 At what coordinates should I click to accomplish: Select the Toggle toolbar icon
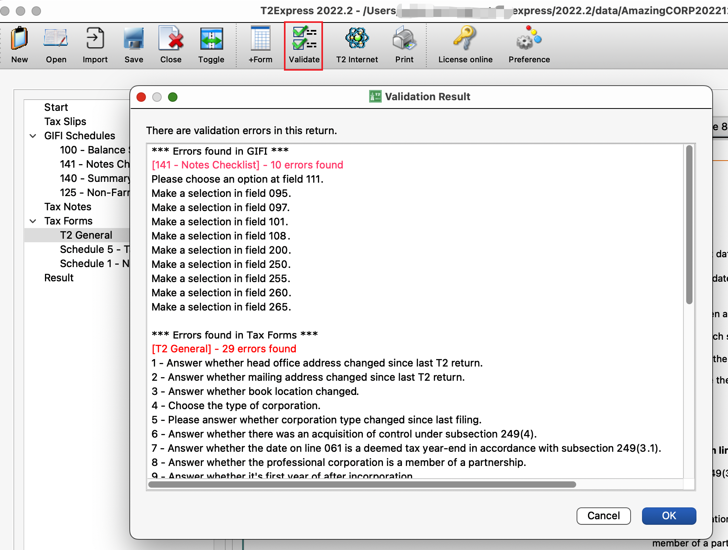coord(211,45)
